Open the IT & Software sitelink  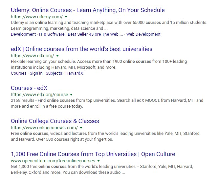click(52, 34)
